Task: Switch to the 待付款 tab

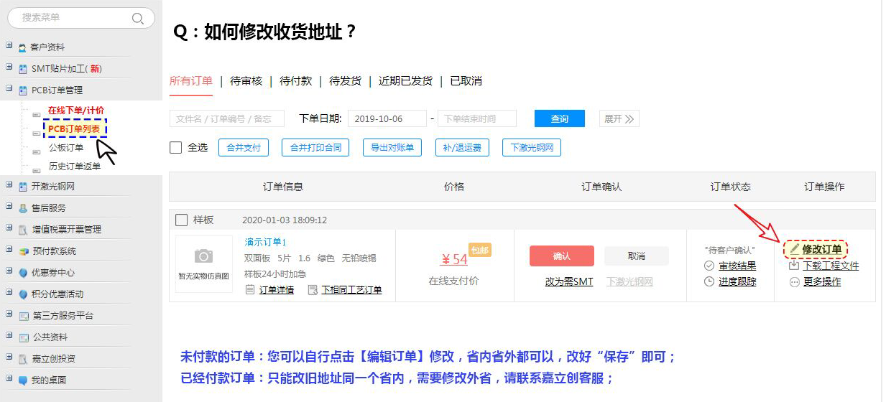Action: (295, 81)
